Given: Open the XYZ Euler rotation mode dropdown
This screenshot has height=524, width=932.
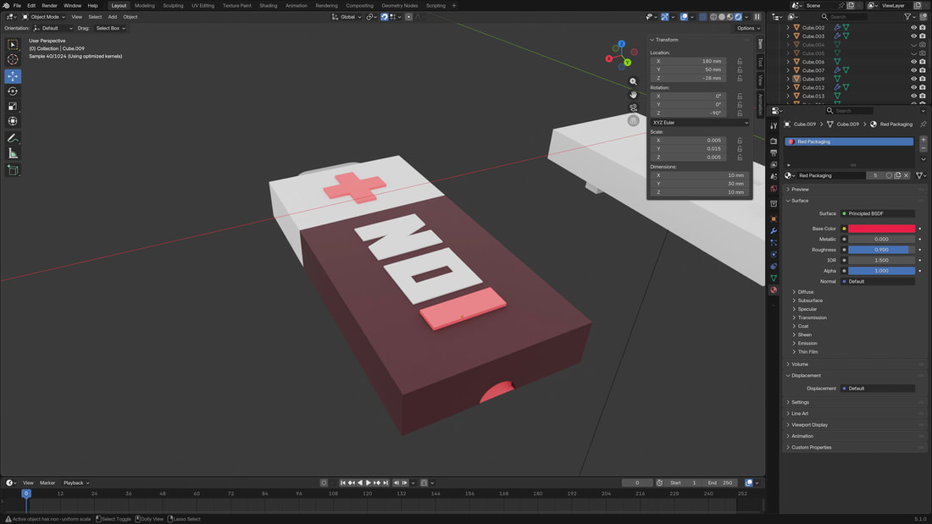Looking at the screenshot, I should pyautogui.click(x=700, y=123).
